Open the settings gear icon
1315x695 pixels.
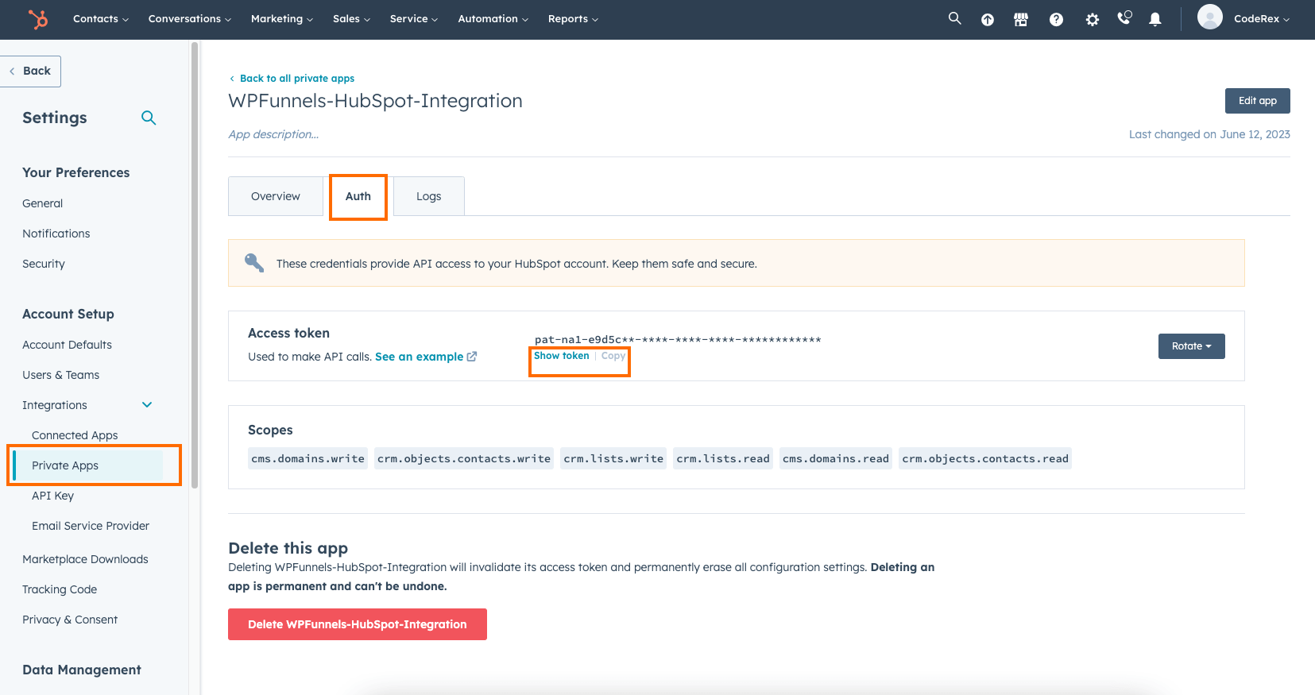pyautogui.click(x=1093, y=20)
